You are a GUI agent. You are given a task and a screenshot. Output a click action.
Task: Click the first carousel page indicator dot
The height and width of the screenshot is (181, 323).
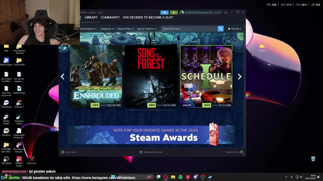point(130,110)
